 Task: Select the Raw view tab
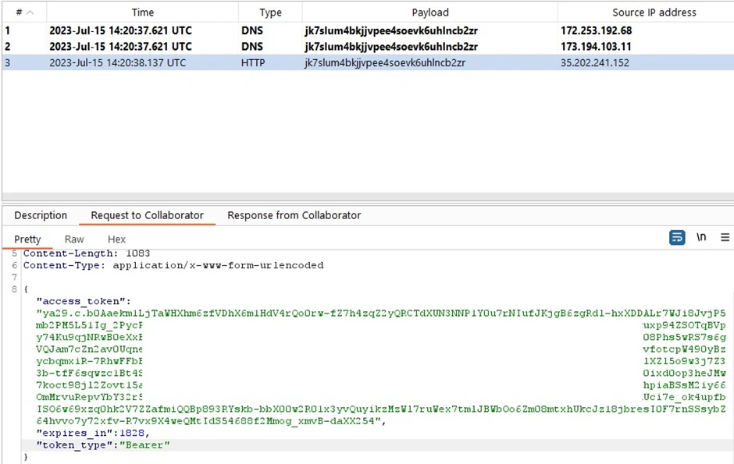pyautogui.click(x=74, y=239)
